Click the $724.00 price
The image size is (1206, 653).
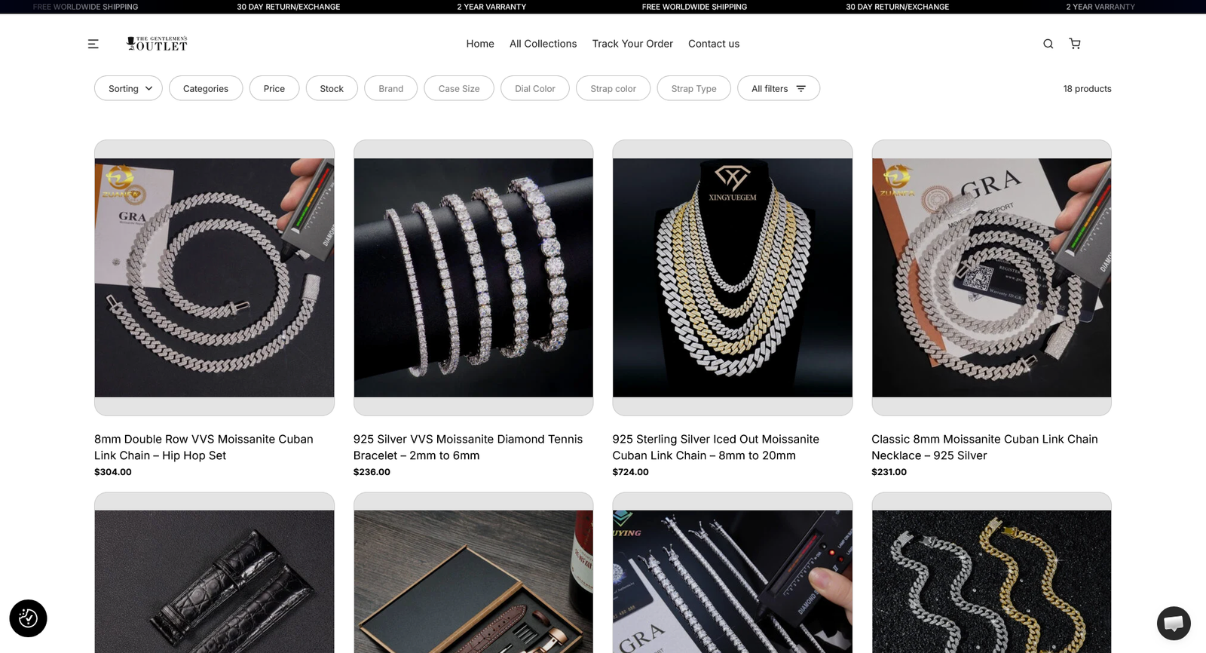[x=631, y=472]
